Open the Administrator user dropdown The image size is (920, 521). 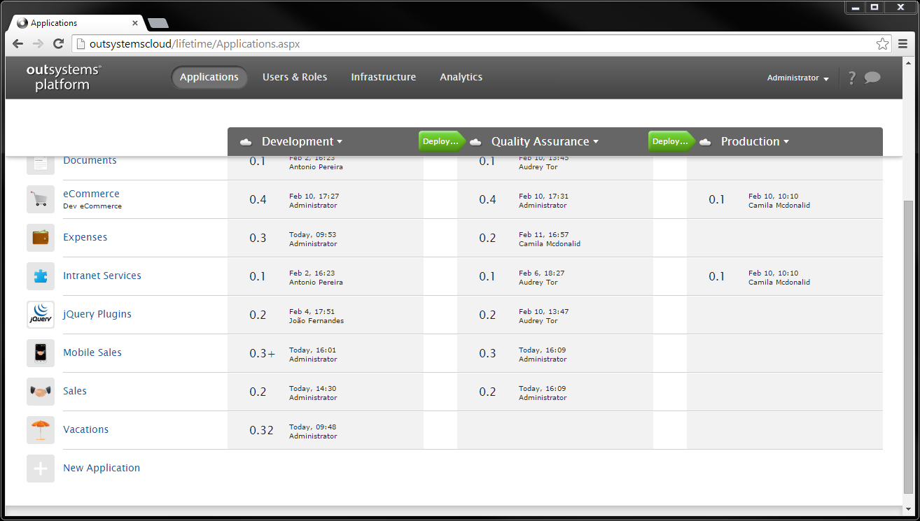(797, 78)
